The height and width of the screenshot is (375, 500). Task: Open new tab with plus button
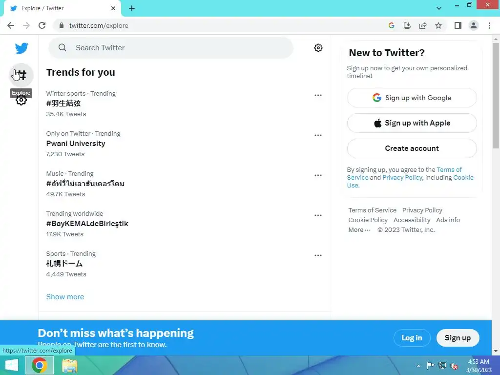click(132, 8)
